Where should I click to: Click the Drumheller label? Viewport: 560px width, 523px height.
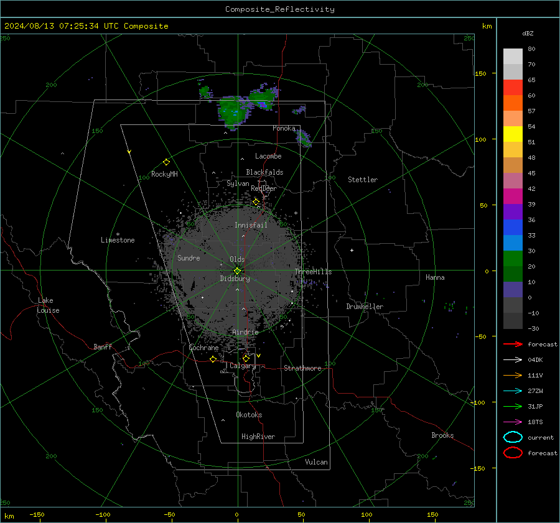point(365,307)
